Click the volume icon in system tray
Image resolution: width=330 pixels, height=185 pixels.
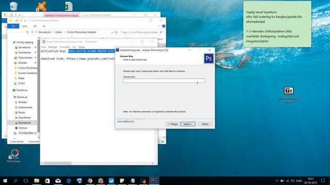tap(292, 180)
